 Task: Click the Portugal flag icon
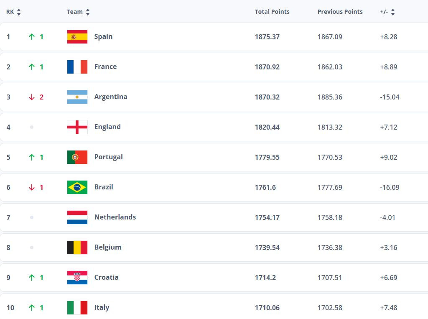click(x=77, y=157)
